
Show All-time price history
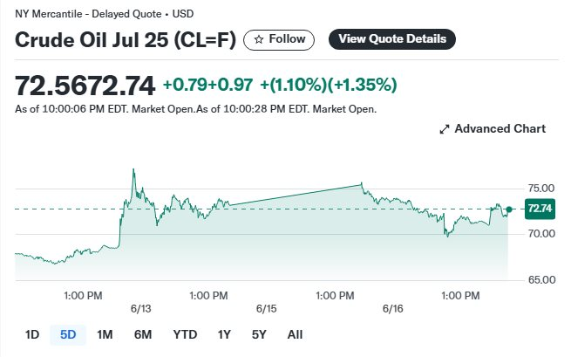[295, 334]
